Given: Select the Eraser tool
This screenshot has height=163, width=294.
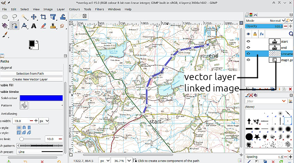Looking at the screenshot, I should tap(43, 26).
